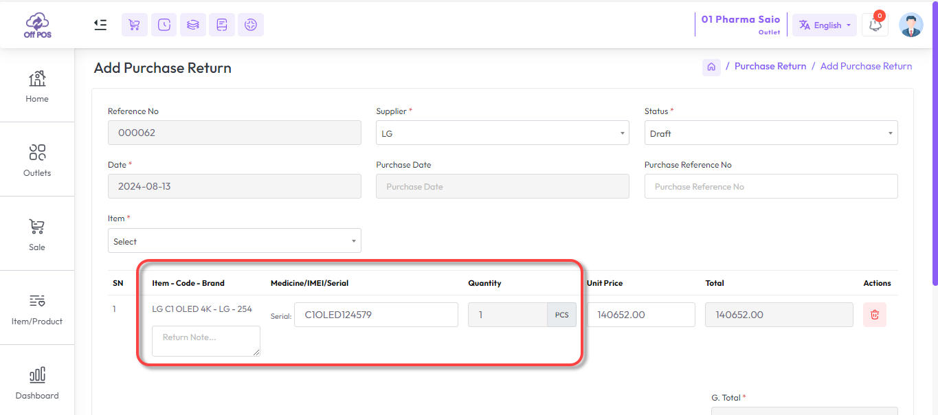Go to Outlets in the sidebar

(x=37, y=159)
